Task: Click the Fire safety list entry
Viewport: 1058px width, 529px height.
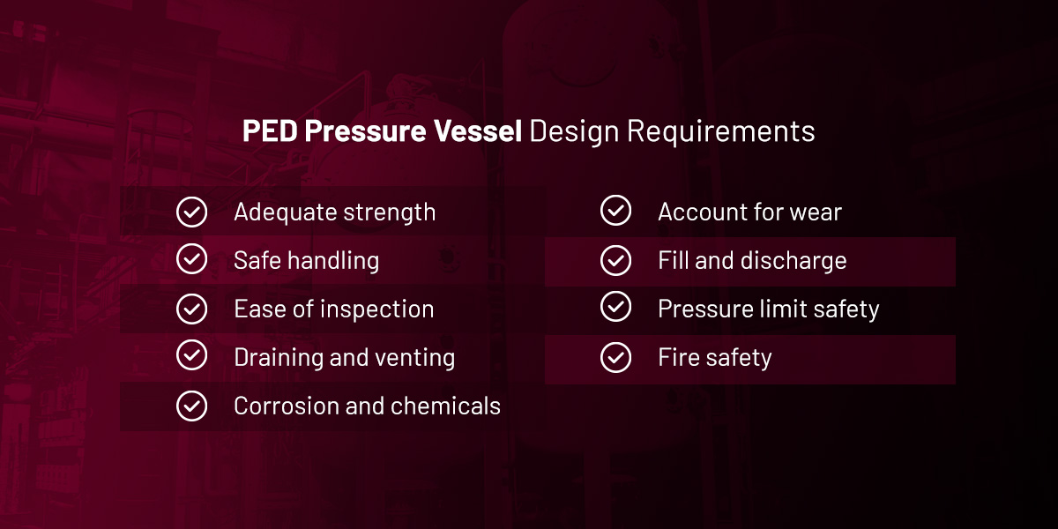Action: [x=714, y=358]
